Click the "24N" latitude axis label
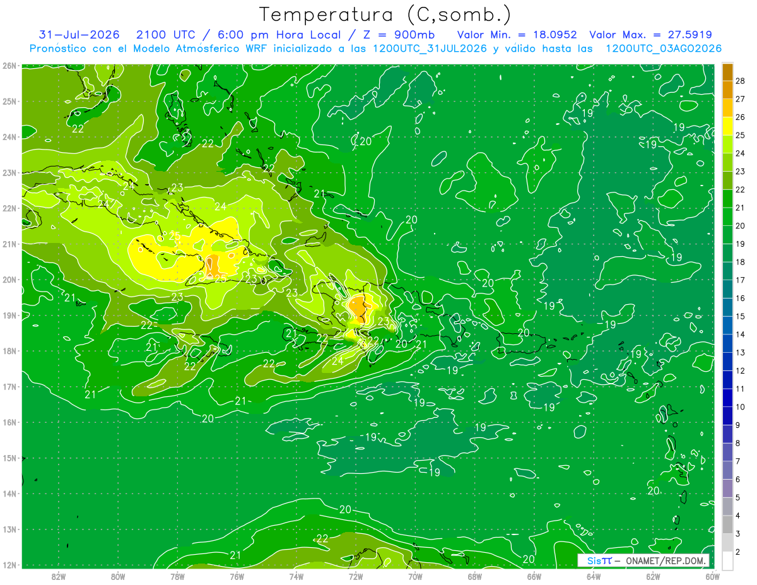The image size is (757, 585). click(9, 137)
